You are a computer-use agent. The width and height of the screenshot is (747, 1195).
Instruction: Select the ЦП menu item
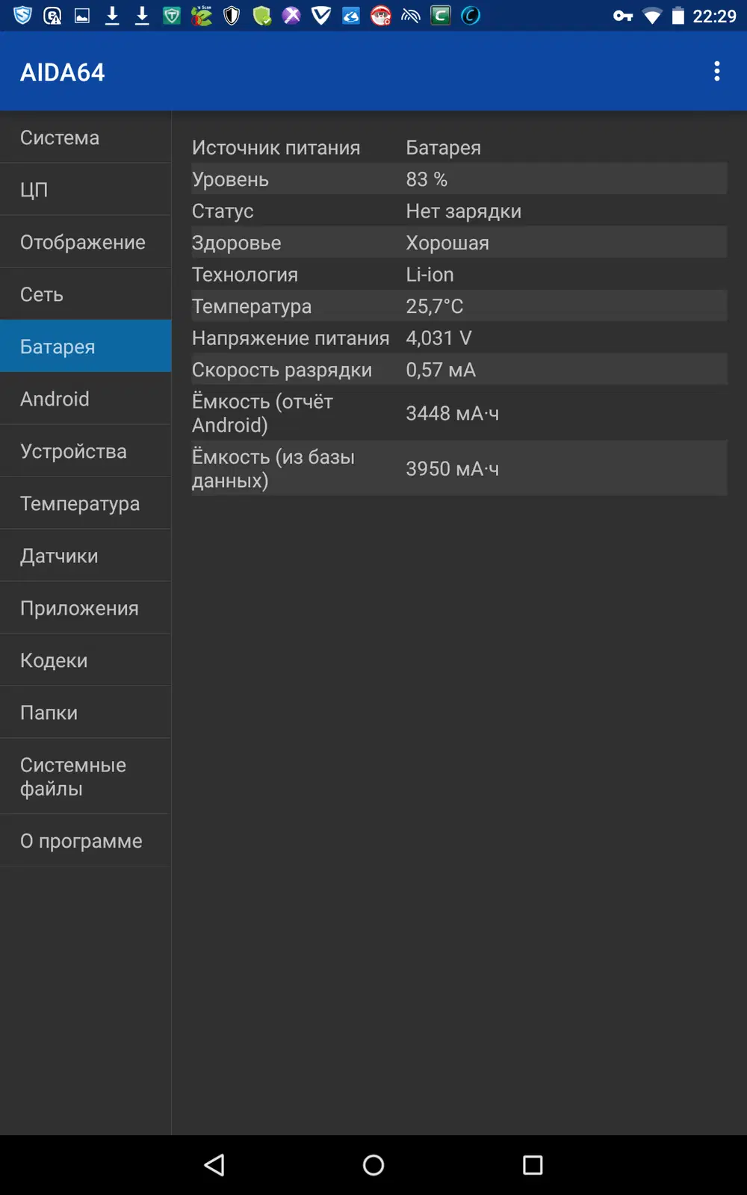click(x=85, y=190)
